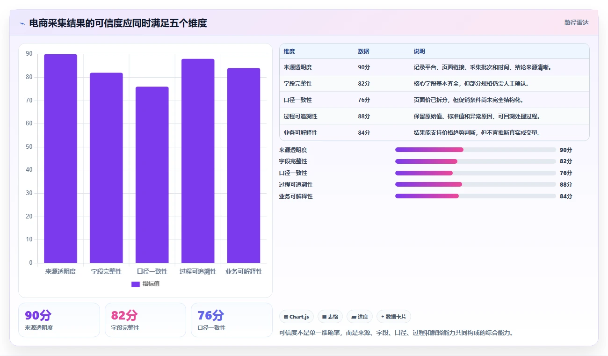Click the 82分 字段完整性 data card
Image resolution: width=608 pixels, height=356 pixels.
point(145,320)
